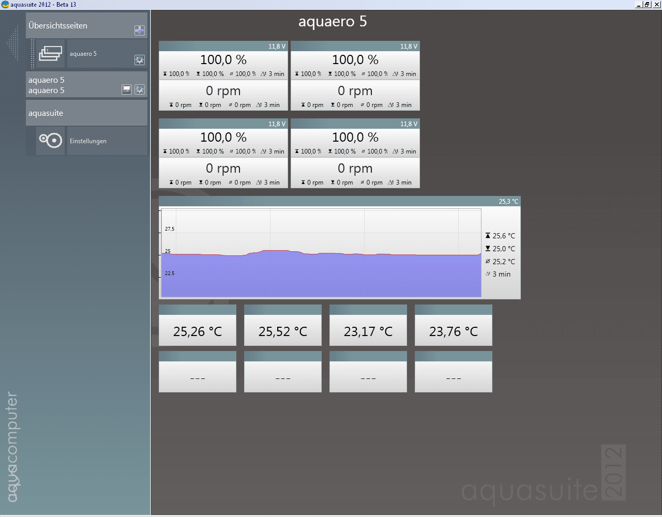
Task: Expand the aquaero 5 device section header
Action: pos(86,85)
